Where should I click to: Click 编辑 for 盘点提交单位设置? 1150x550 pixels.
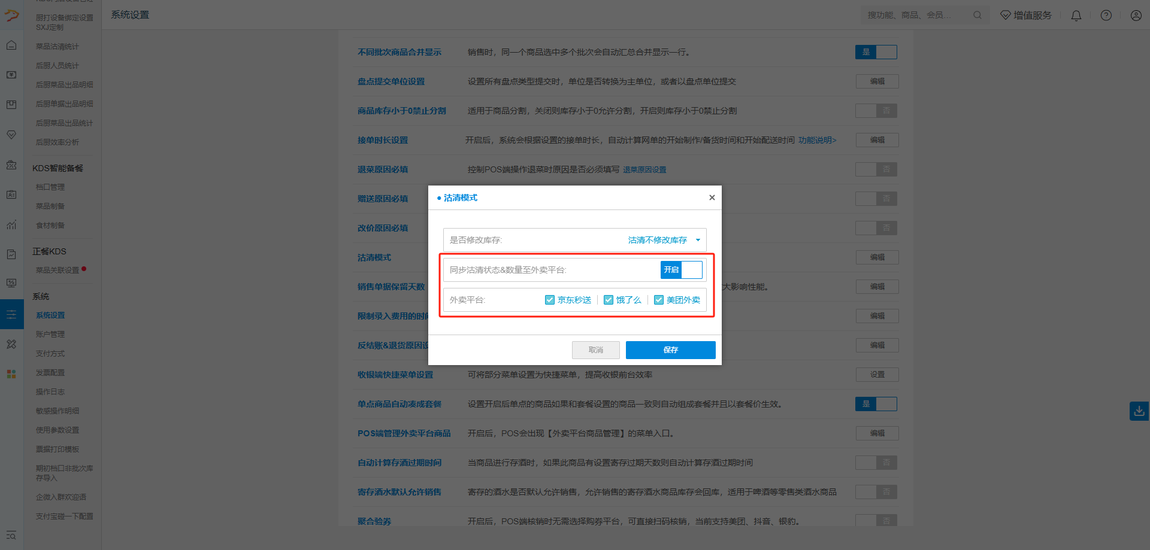[x=877, y=81]
